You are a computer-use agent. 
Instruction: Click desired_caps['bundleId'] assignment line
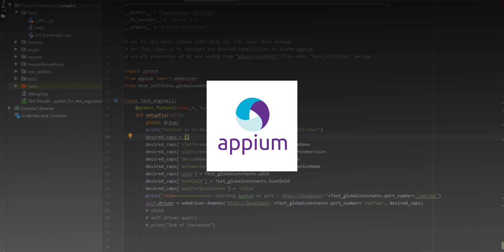pos(218,181)
